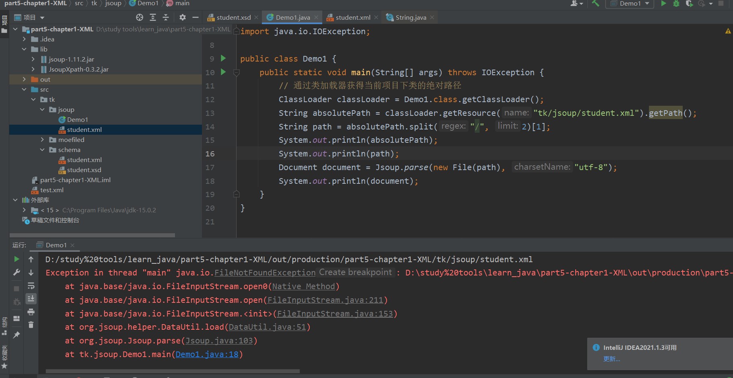This screenshot has width=733, height=378.
Task: Open the 收藏夹 (favorites) side tool window
Action: coord(4,357)
